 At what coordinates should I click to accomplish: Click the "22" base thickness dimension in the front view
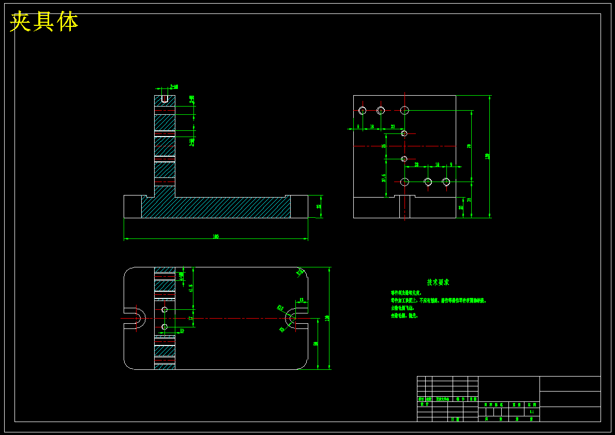[319, 206]
